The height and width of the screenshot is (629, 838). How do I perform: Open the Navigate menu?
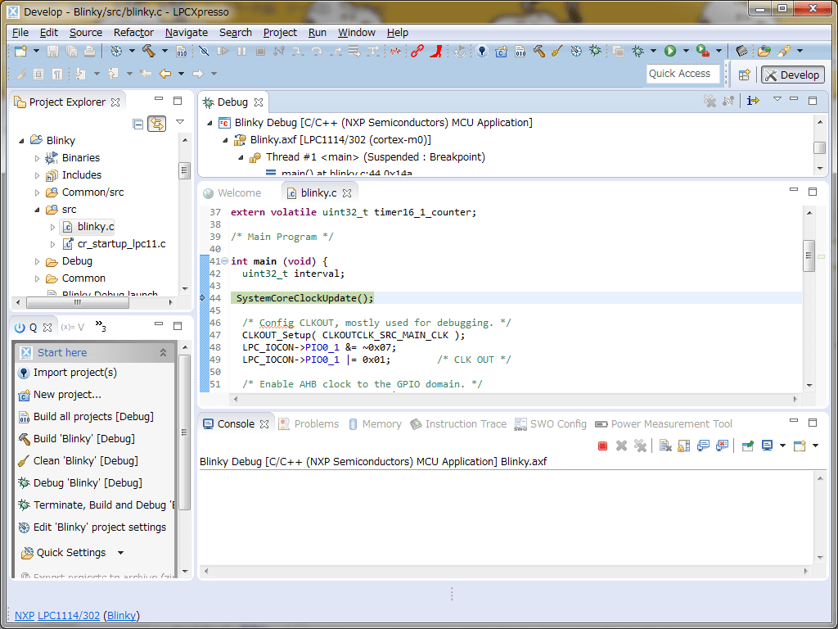186,33
